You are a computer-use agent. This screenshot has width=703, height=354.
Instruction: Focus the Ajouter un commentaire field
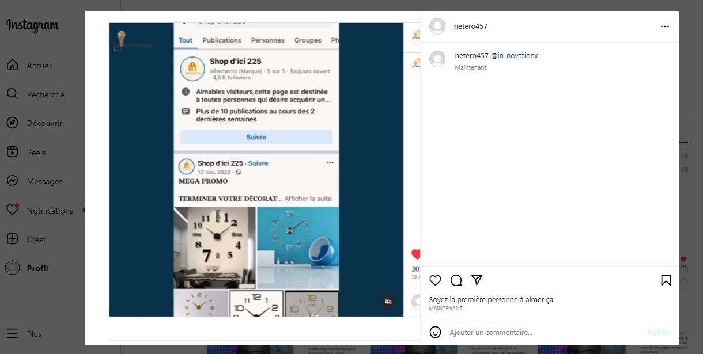542,332
